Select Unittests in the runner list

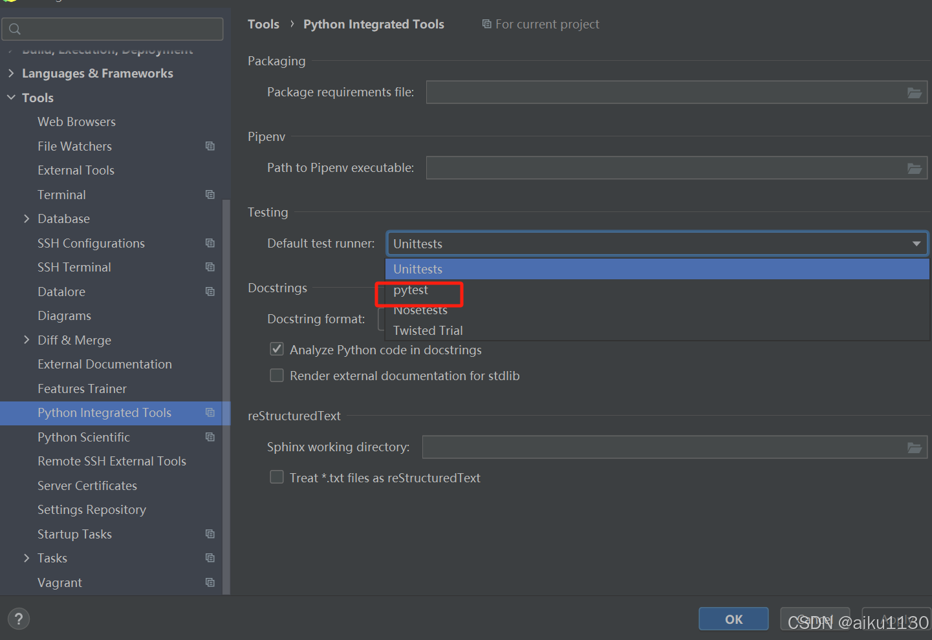coord(657,269)
